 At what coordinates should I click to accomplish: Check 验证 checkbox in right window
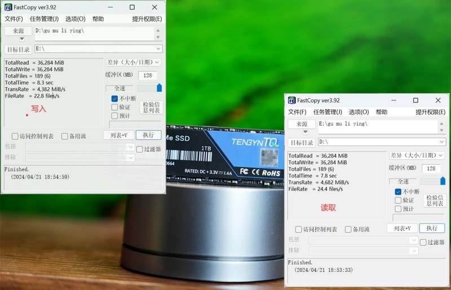coord(398,200)
